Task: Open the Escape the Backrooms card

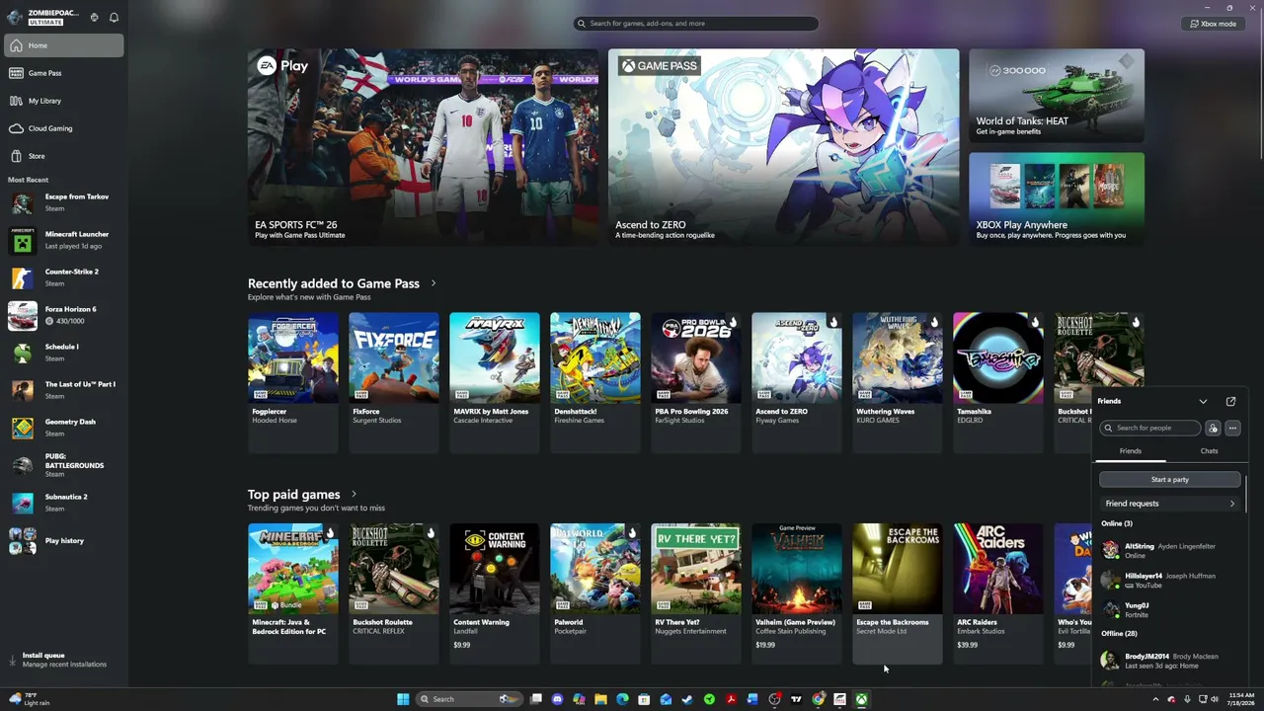Action: (898, 593)
